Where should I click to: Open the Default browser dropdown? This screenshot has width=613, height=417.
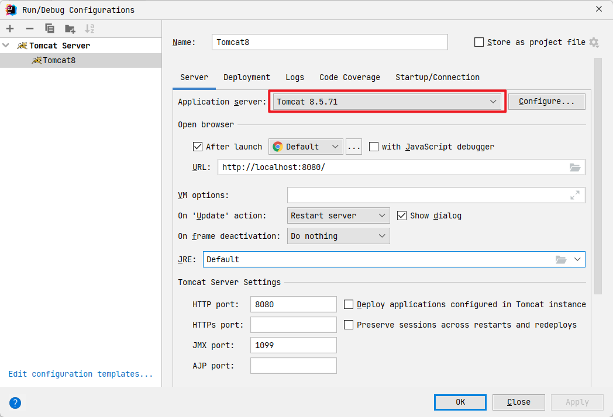click(x=306, y=147)
